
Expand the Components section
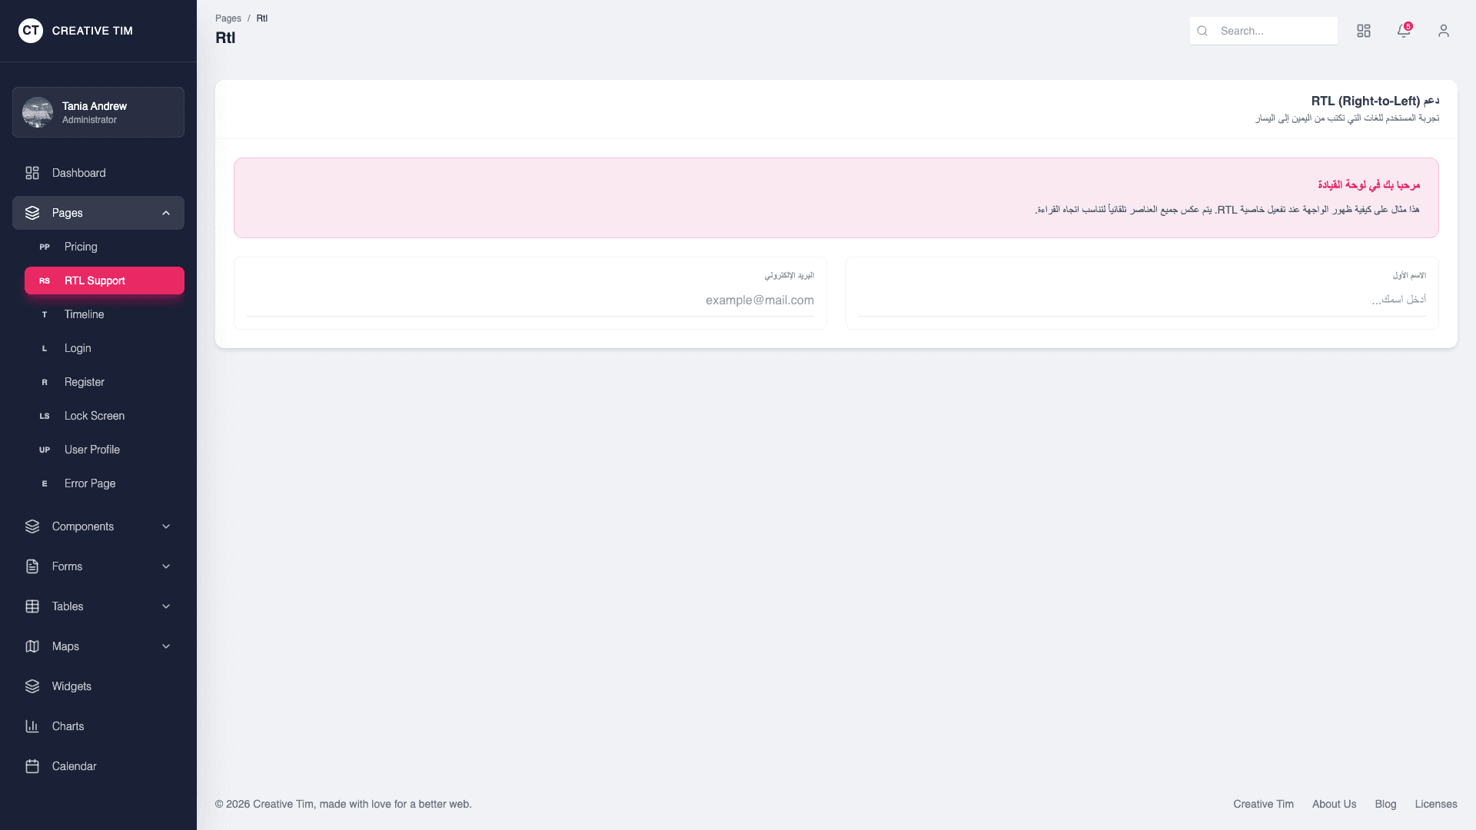[x=82, y=526]
